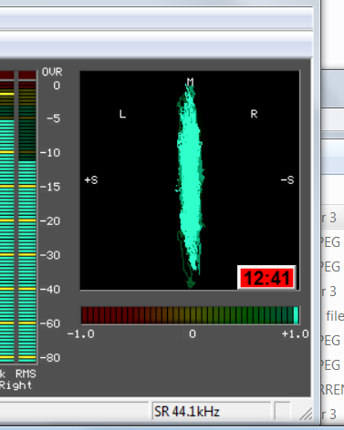Select the "file" entry in the right list

335,316
